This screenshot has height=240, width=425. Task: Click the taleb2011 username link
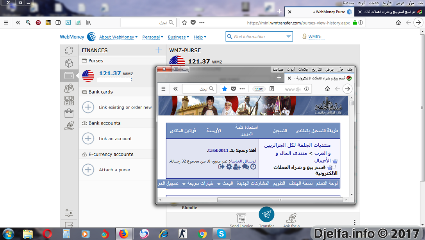point(218,150)
